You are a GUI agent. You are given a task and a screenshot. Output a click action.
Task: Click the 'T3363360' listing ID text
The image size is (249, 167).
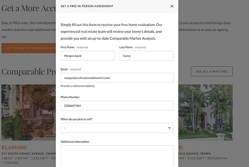[11, 163]
